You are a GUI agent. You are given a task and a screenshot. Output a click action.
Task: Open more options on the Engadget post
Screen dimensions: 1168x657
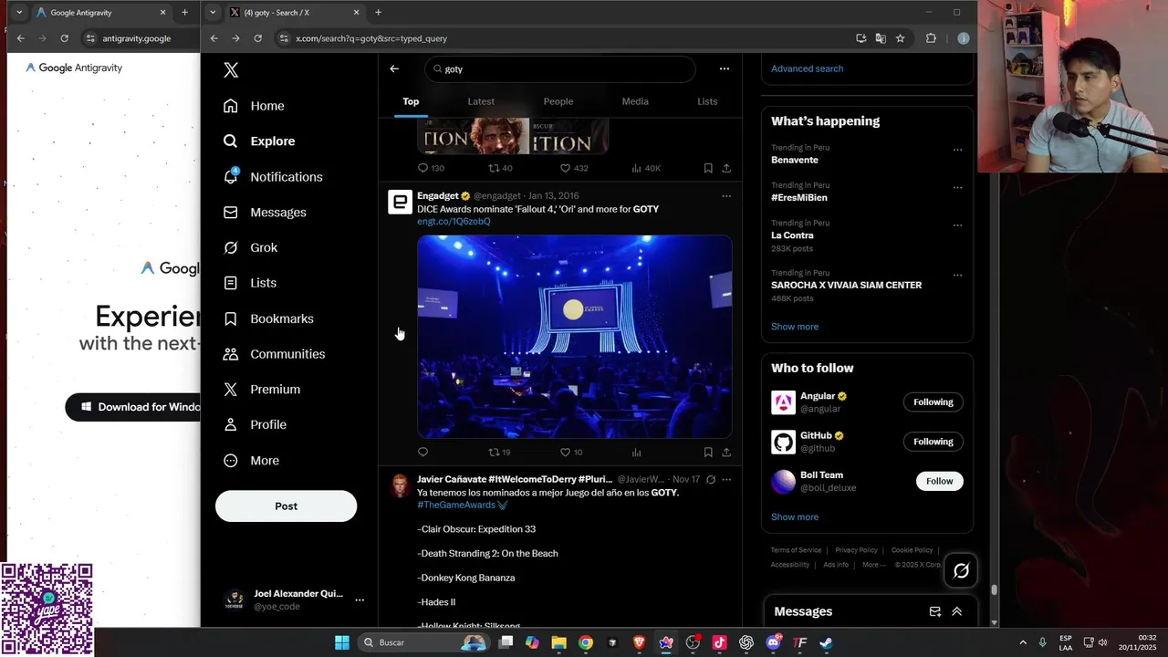(x=726, y=195)
